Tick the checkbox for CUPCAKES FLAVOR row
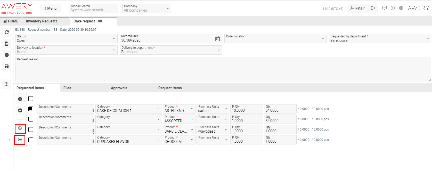 [31, 140]
